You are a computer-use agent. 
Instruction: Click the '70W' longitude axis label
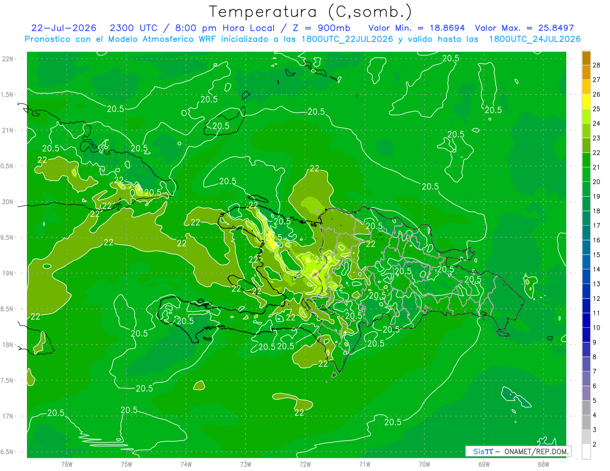pos(424,464)
